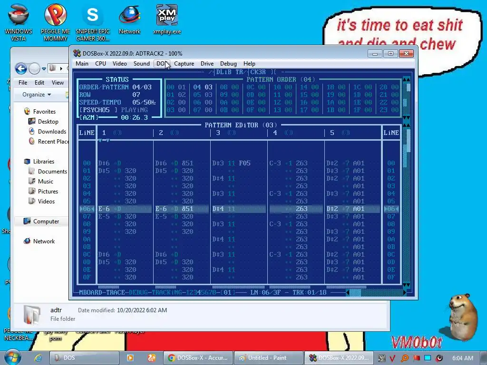Open the Drive menu in DOSBox-X
487x365 pixels.
coord(207,64)
